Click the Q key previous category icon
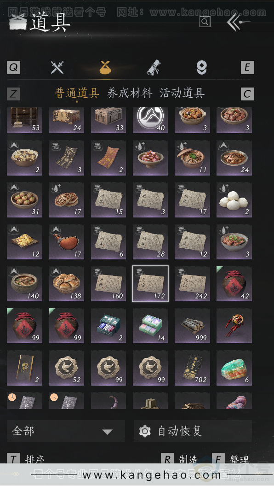 tap(14, 67)
